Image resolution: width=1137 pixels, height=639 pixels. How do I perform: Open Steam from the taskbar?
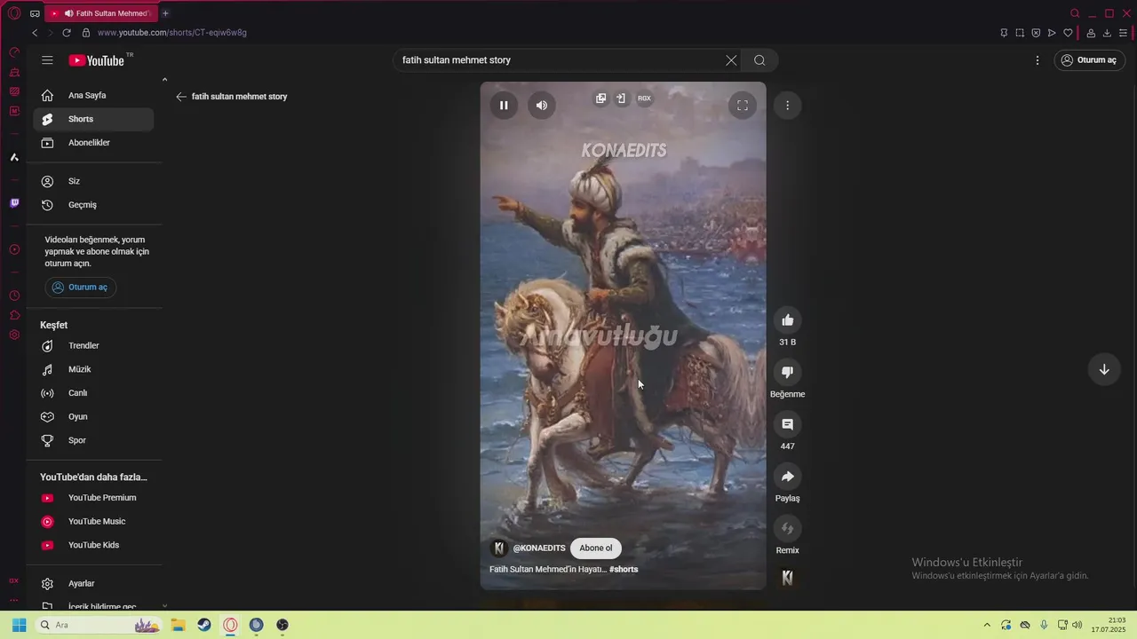[x=204, y=625]
